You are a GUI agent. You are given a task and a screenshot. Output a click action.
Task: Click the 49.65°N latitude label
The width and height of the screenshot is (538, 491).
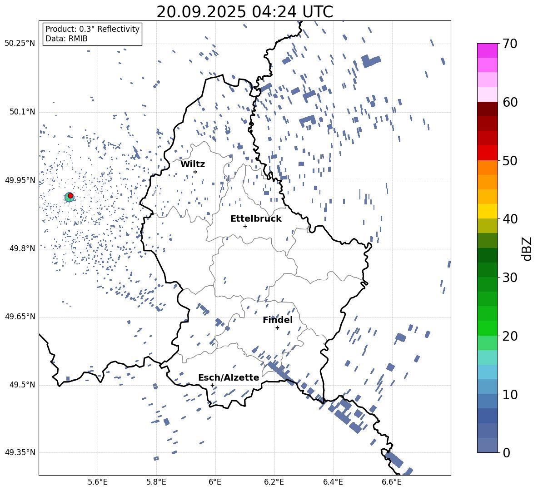[20, 317]
